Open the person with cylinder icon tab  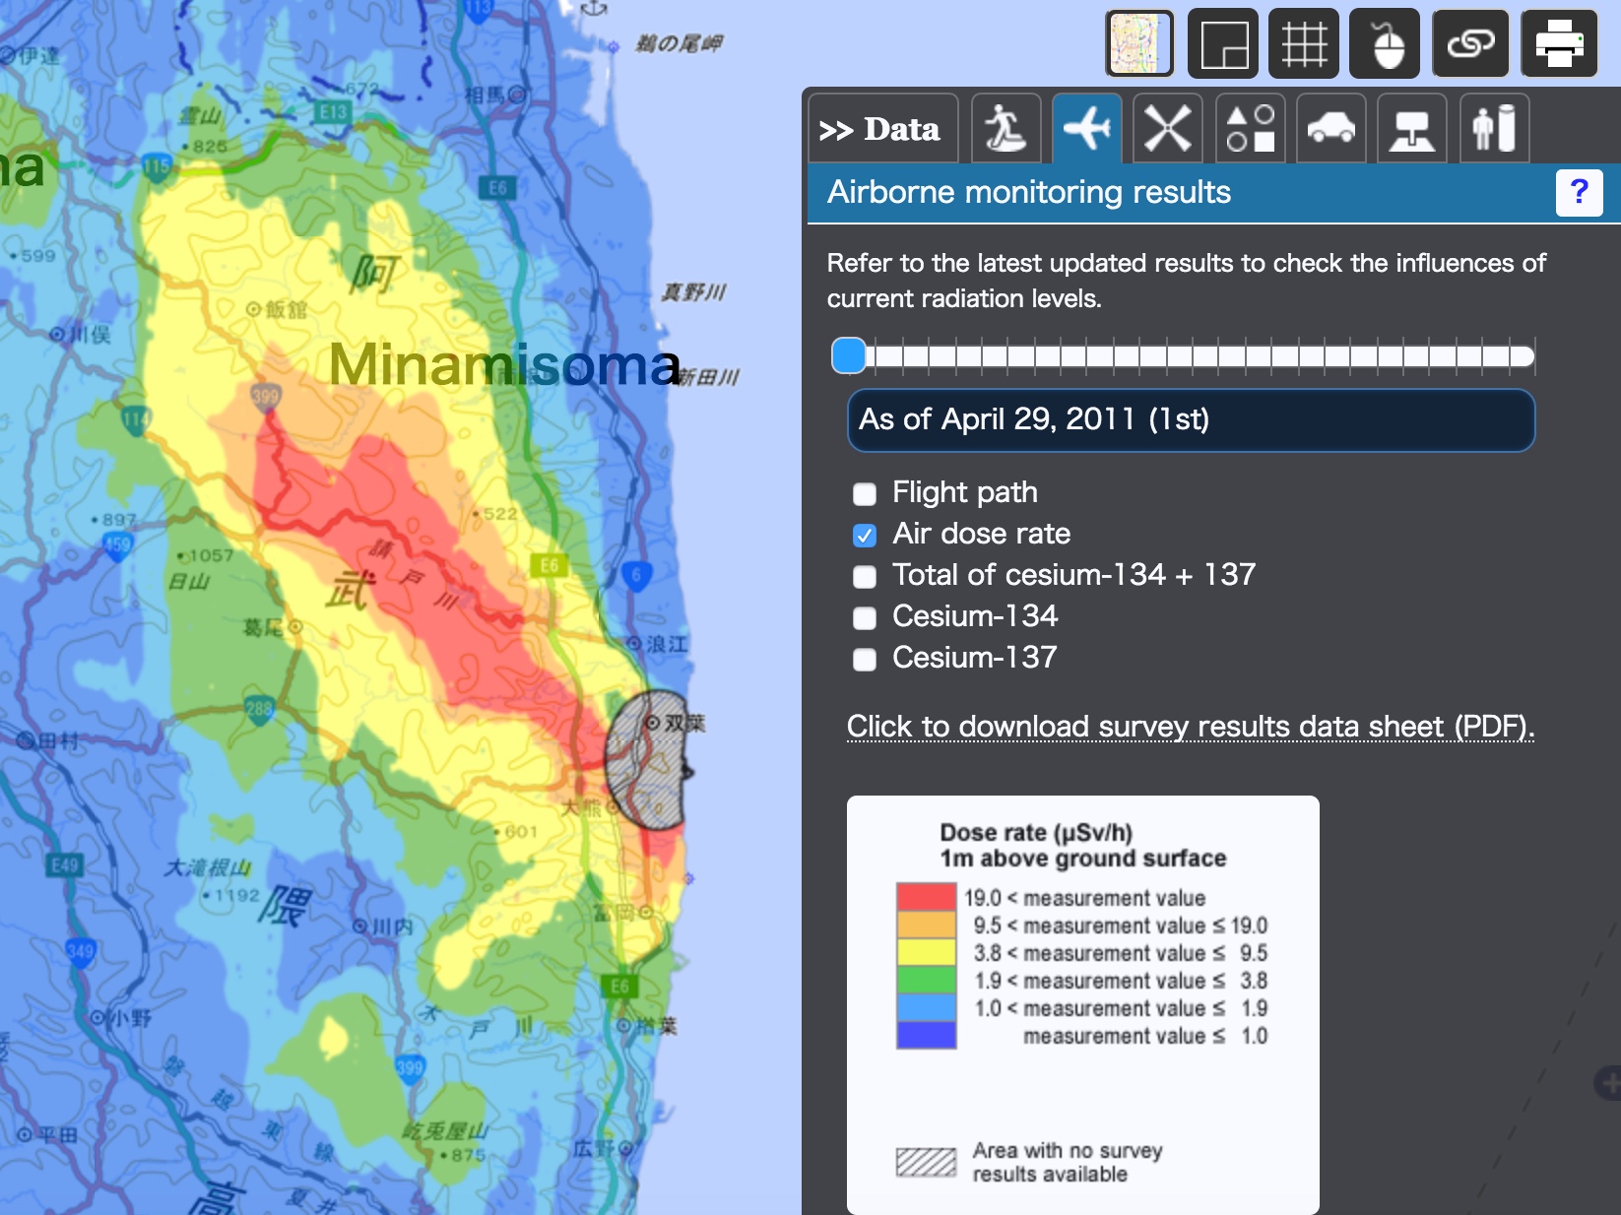coord(1494,129)
